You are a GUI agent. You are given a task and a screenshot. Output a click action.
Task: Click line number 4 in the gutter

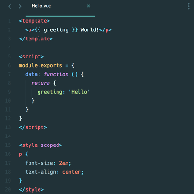[10, 48]
